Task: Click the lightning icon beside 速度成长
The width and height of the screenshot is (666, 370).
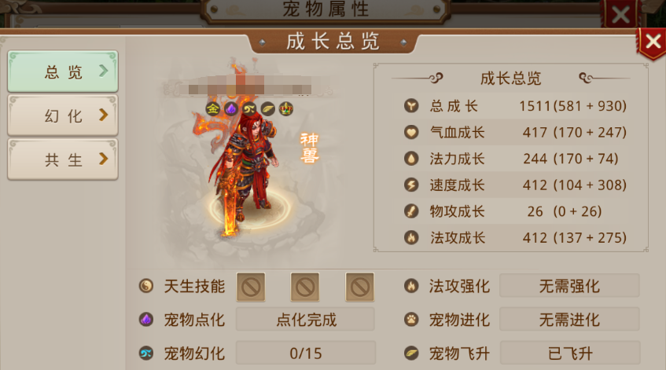Action: coord(411,185)
